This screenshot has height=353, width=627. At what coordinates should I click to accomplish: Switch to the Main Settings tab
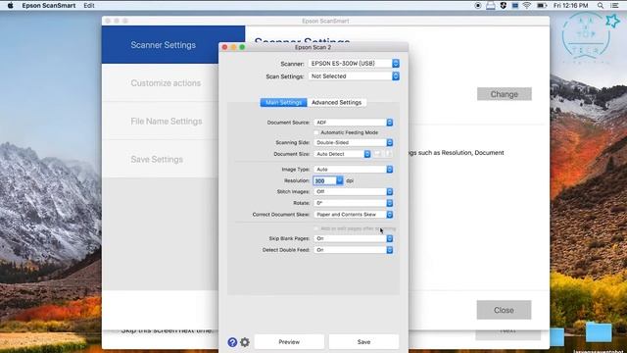coord(283,102)
